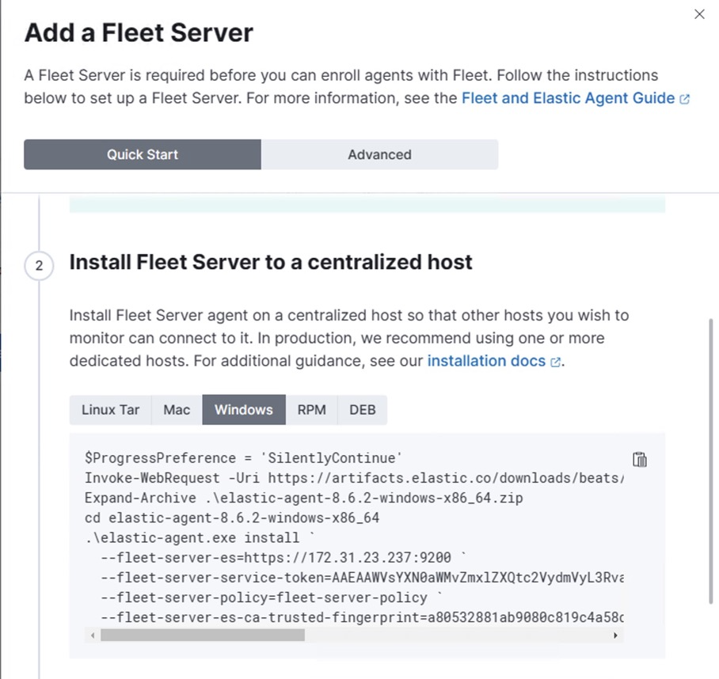Screen dimensions: 719x679
Task: Select the Linux Tar platform tab
Action: (x=110, y=410)
